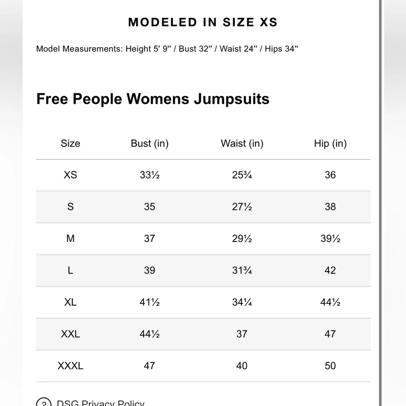This screenshot has width=406, height=406.
Task: Open the DSG Privacy Policy link
Action: [x=100, y=403]
